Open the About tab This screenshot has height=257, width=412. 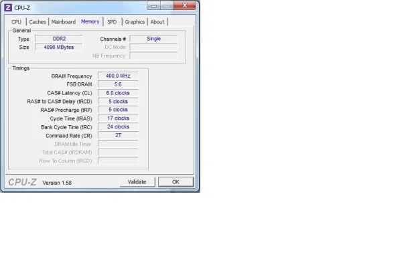coord(157,22)
